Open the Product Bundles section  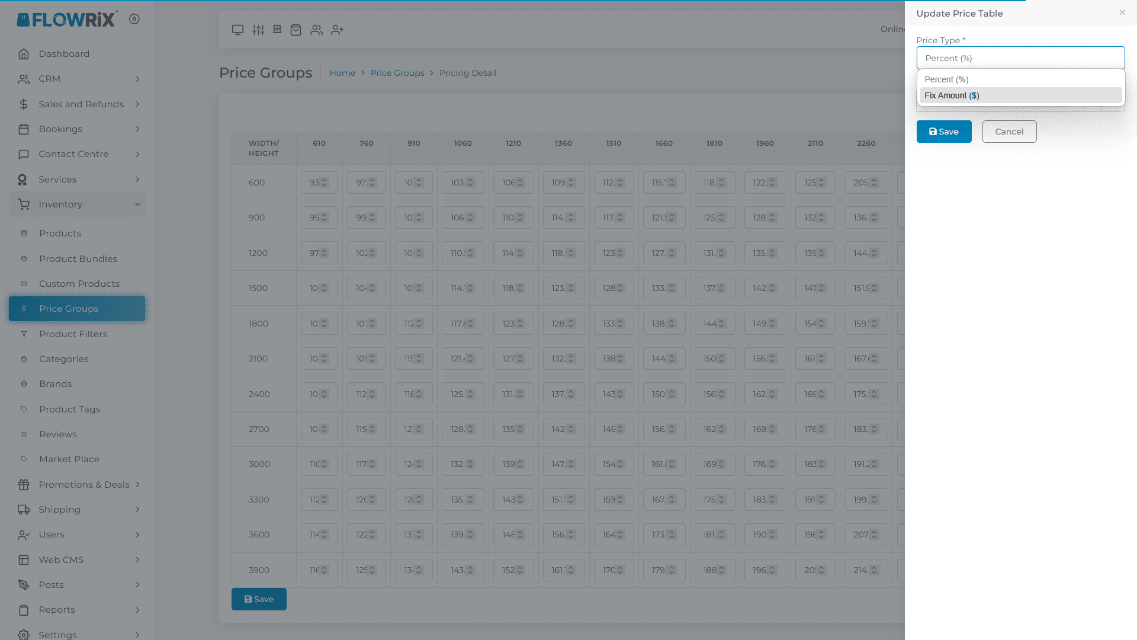click(x=78, y=258)
